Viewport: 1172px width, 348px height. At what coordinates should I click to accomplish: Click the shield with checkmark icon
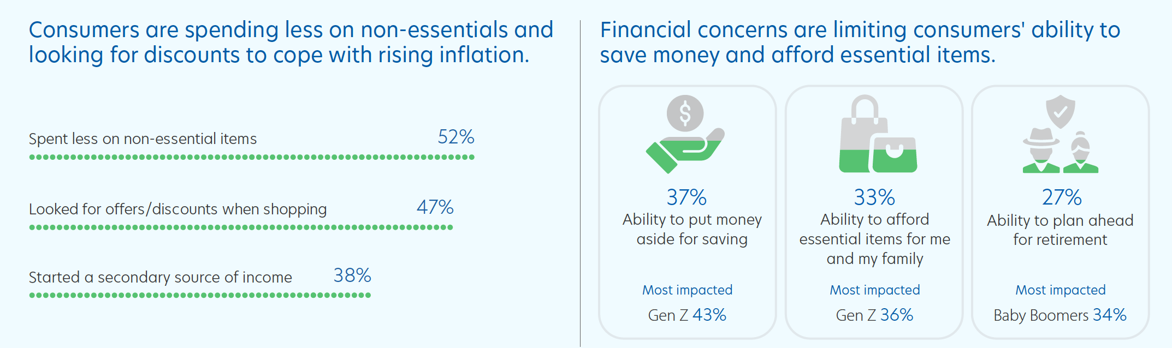click(1060, 112)
